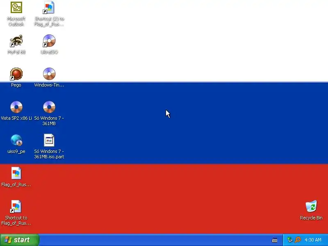The width and height of the screenshot is (328, 246).
Task: Select the Shortcut to Flag_of_Rus... icon
Action: (16, 207)
